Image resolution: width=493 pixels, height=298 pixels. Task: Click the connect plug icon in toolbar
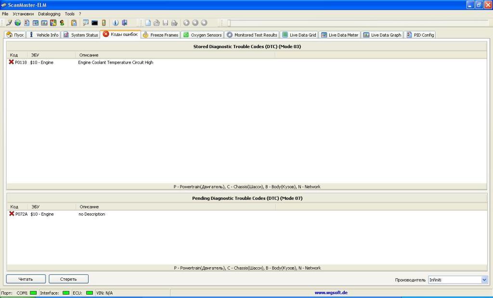9,23
